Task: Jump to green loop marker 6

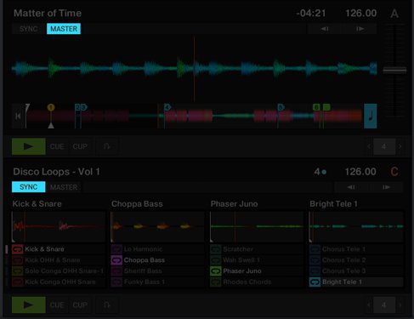Action: point(316,107)
